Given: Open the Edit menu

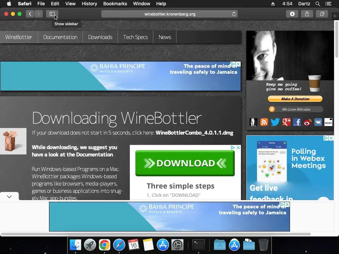Looking at the screenshot, I should coord(55,4).
